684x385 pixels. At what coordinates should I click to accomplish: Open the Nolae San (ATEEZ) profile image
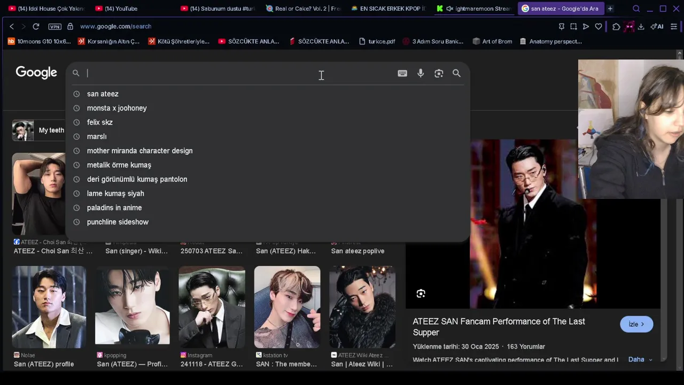click(x=49, y=307)
